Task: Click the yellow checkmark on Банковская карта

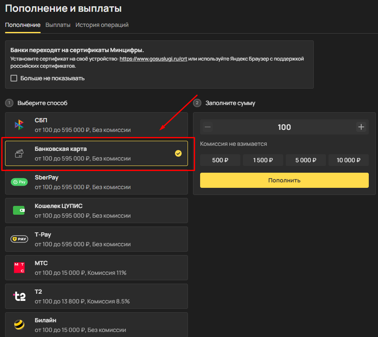Action: (178, 153)
